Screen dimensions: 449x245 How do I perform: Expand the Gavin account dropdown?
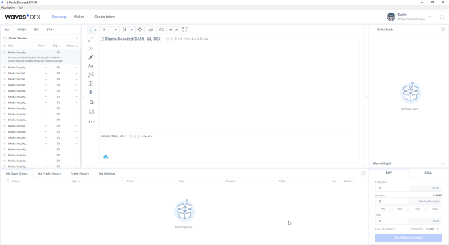click(430, 17)
